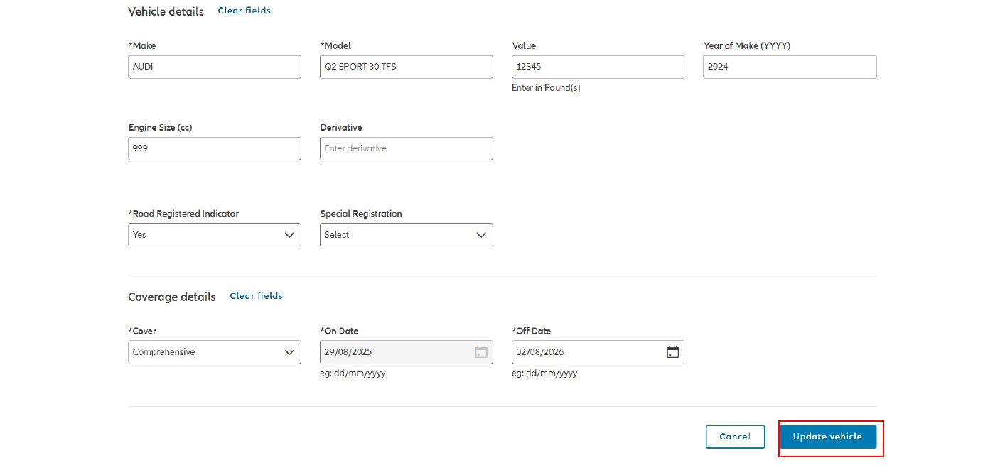This screenshot has width=1005, height=470.
Task: Select the '*On Date' field label
Action: (x=339, y=331)
